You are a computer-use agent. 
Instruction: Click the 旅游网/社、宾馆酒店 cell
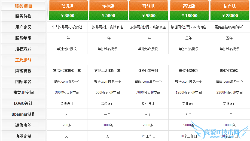pyautogui.click(x=108, y=27)
